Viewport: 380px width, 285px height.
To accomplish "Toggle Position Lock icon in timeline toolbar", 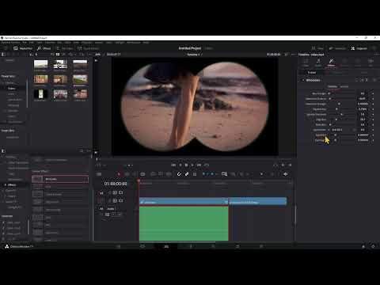I will pyautogui.click(x=195, y=174).
